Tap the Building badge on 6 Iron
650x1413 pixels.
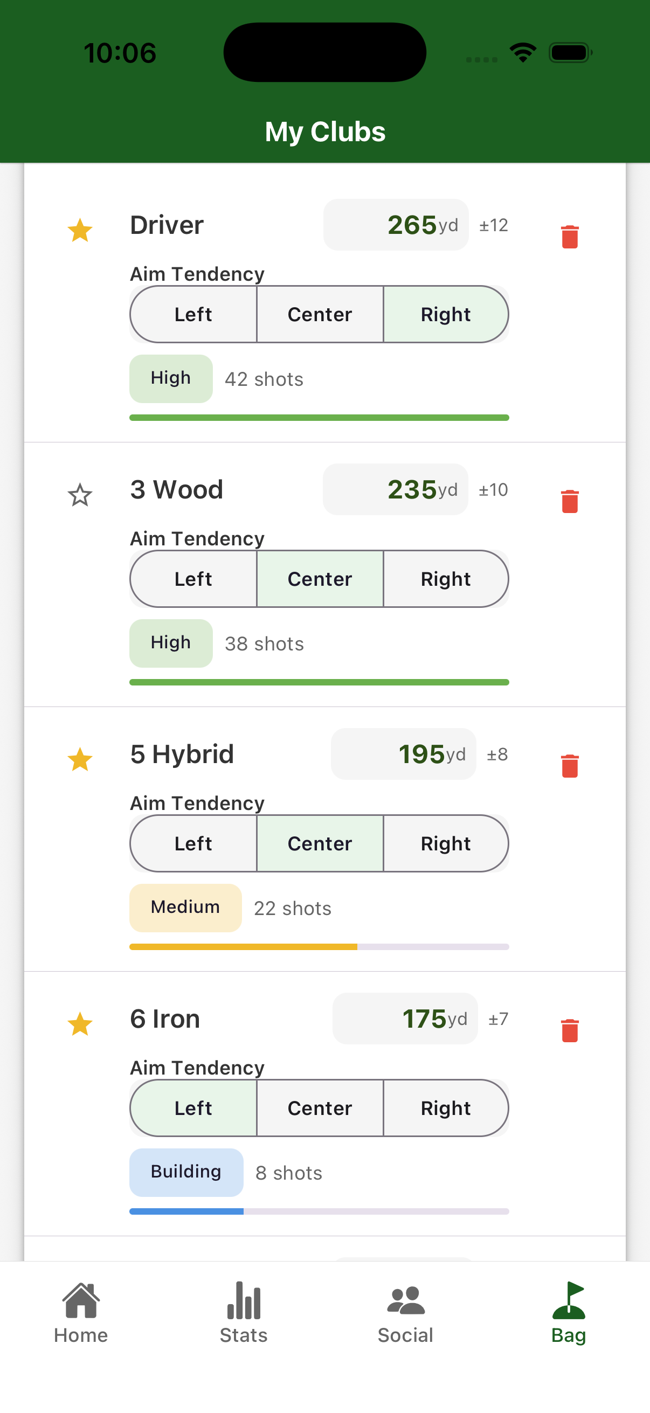(186, 1172)
